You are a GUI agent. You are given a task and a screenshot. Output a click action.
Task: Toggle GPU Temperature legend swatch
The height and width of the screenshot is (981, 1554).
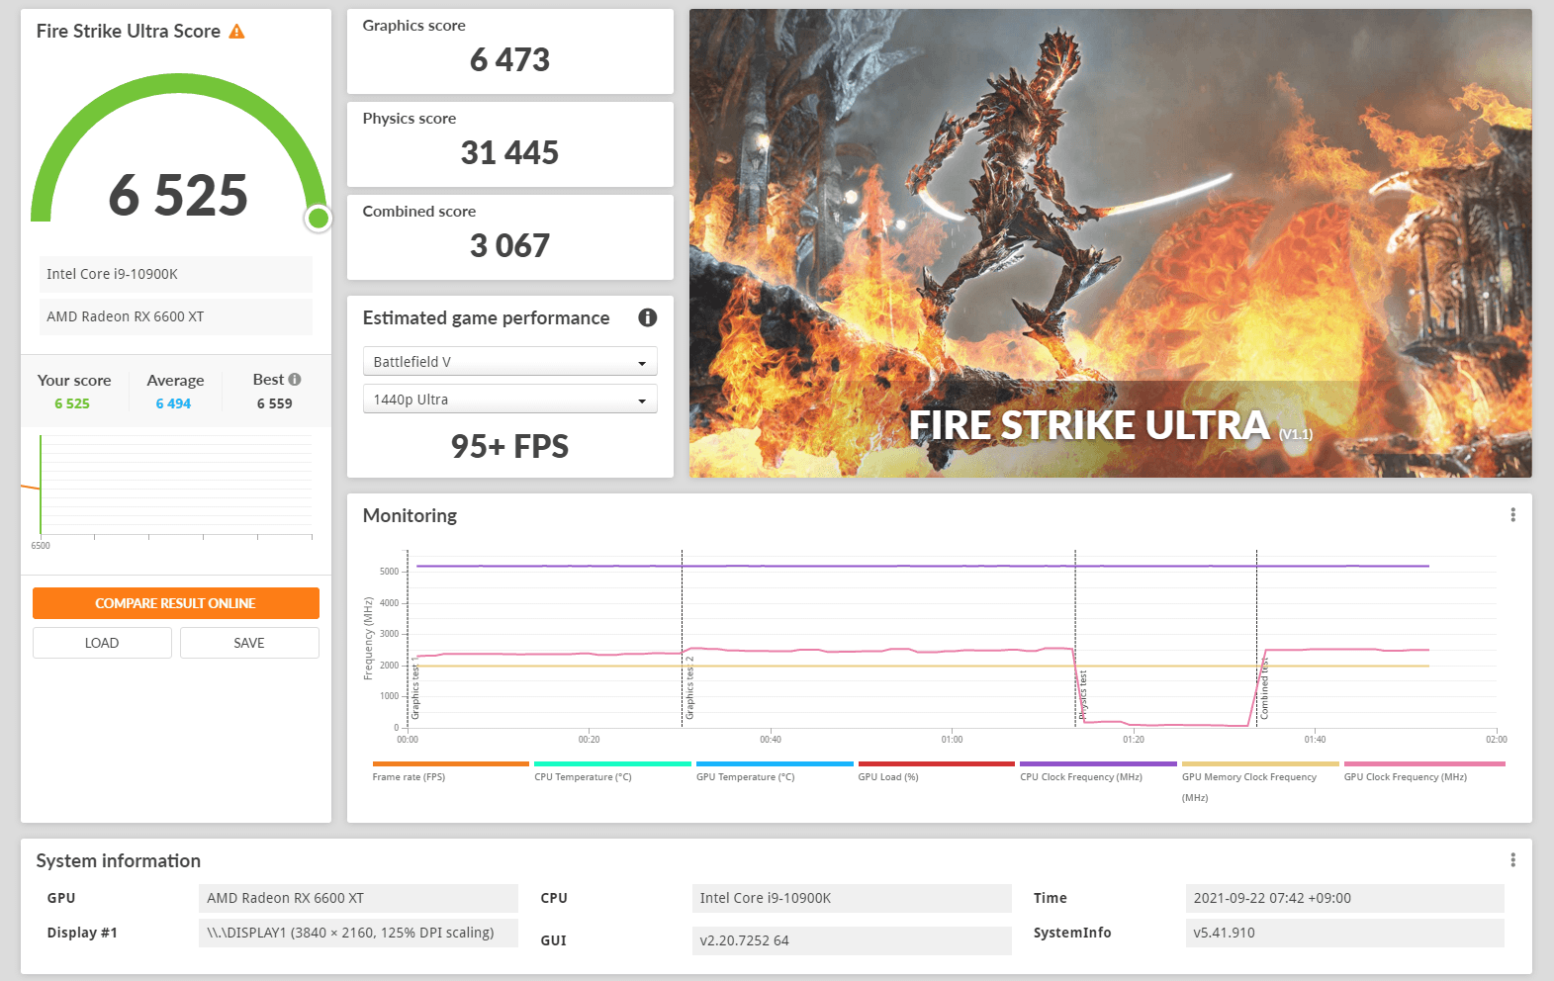coord(775,763)
